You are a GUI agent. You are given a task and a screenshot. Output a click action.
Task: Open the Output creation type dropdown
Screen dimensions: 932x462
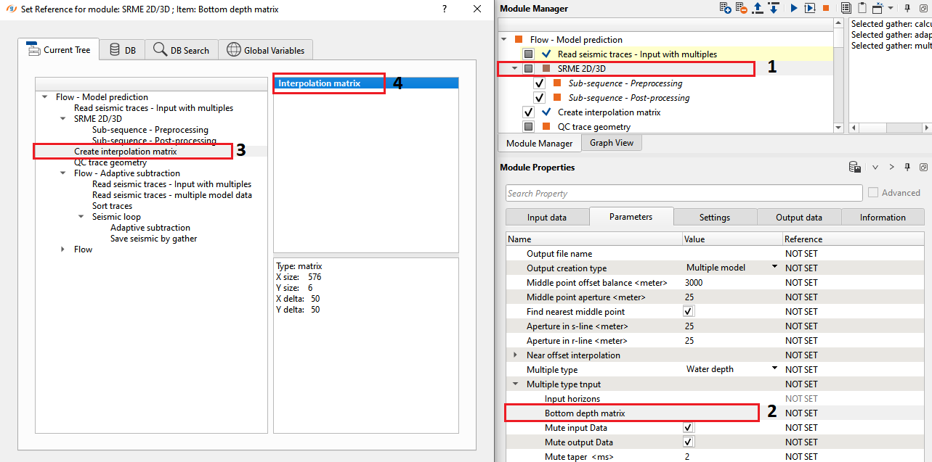[x=774, y=267]
